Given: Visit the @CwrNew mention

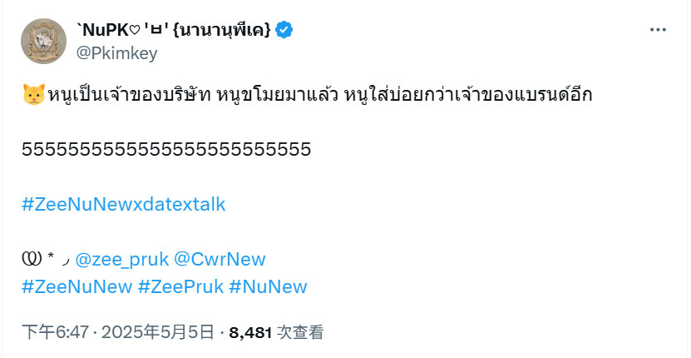Looking at the screenshot, I should click(220, 260).
